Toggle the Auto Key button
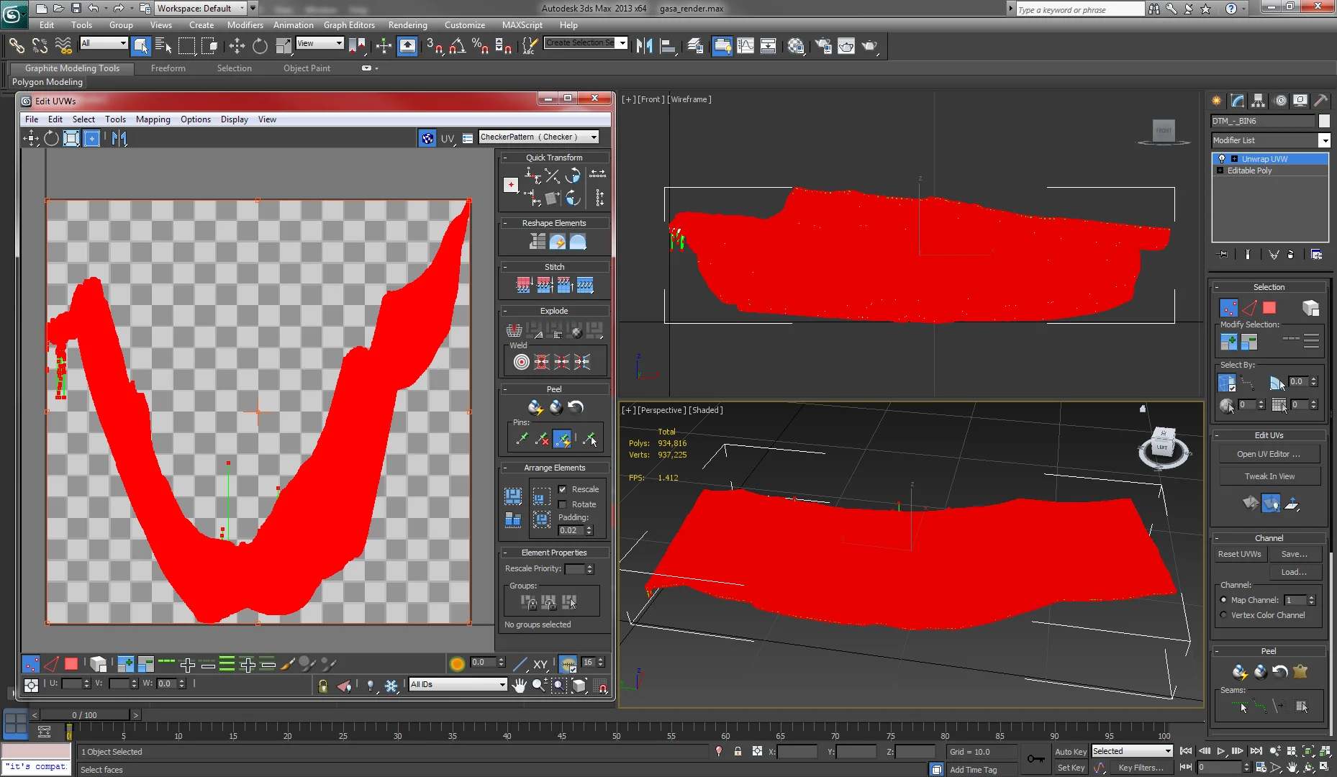Screen dimensions: 1337x777 [x=1070, y=752]
